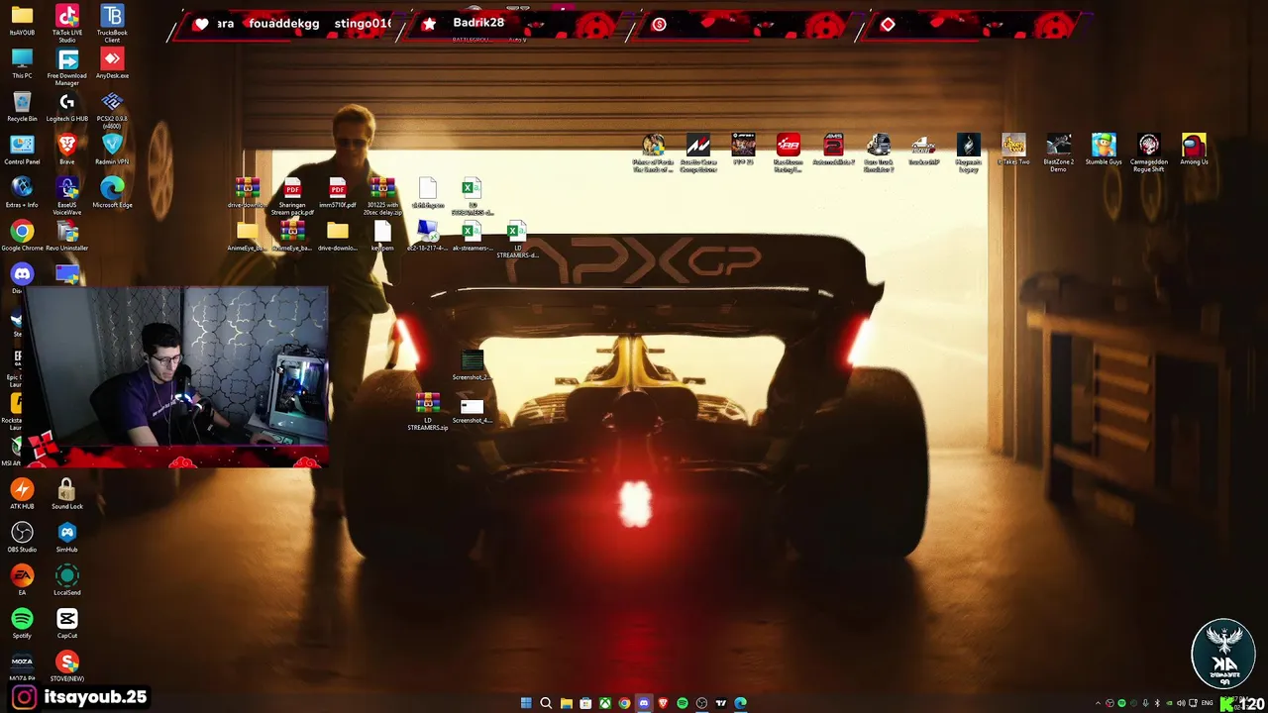Open taskbar Search
This screenshot has width=1268, height=713.
click(546, 703)
